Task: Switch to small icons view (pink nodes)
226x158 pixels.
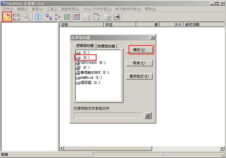Action: point(58,17)
